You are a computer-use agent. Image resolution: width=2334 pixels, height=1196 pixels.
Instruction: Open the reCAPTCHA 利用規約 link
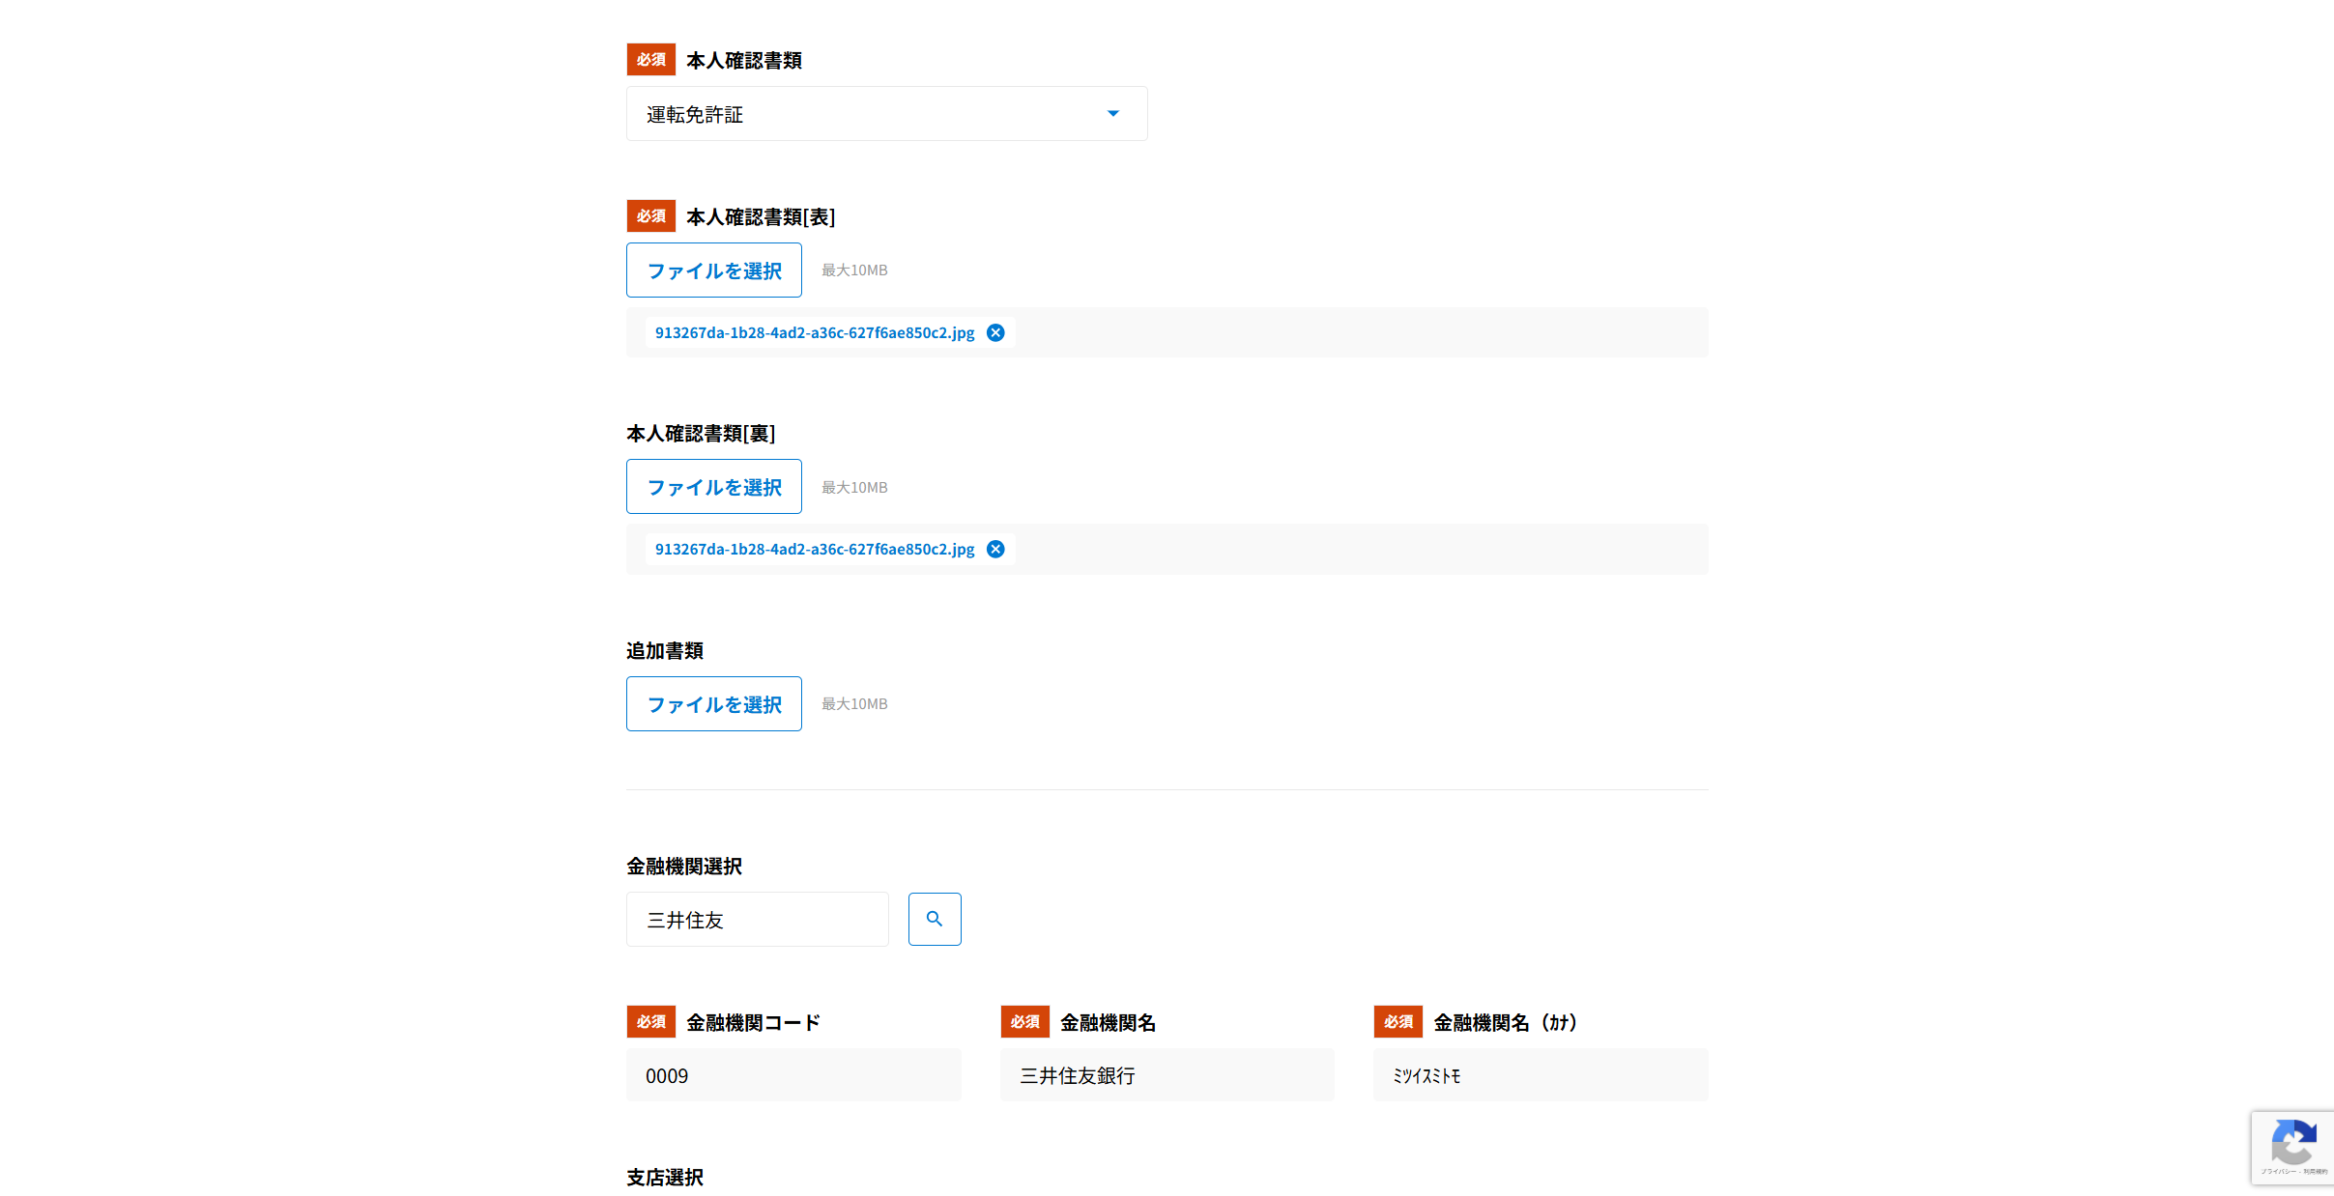click(x=2315, y=1171)
